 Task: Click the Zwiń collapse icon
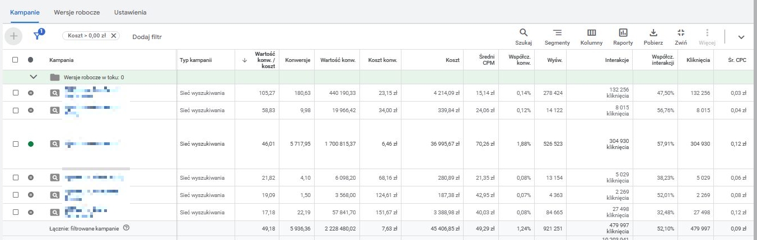click(681, 33)
